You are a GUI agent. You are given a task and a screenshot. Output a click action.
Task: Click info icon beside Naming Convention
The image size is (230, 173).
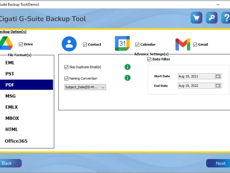coord(127,78)
